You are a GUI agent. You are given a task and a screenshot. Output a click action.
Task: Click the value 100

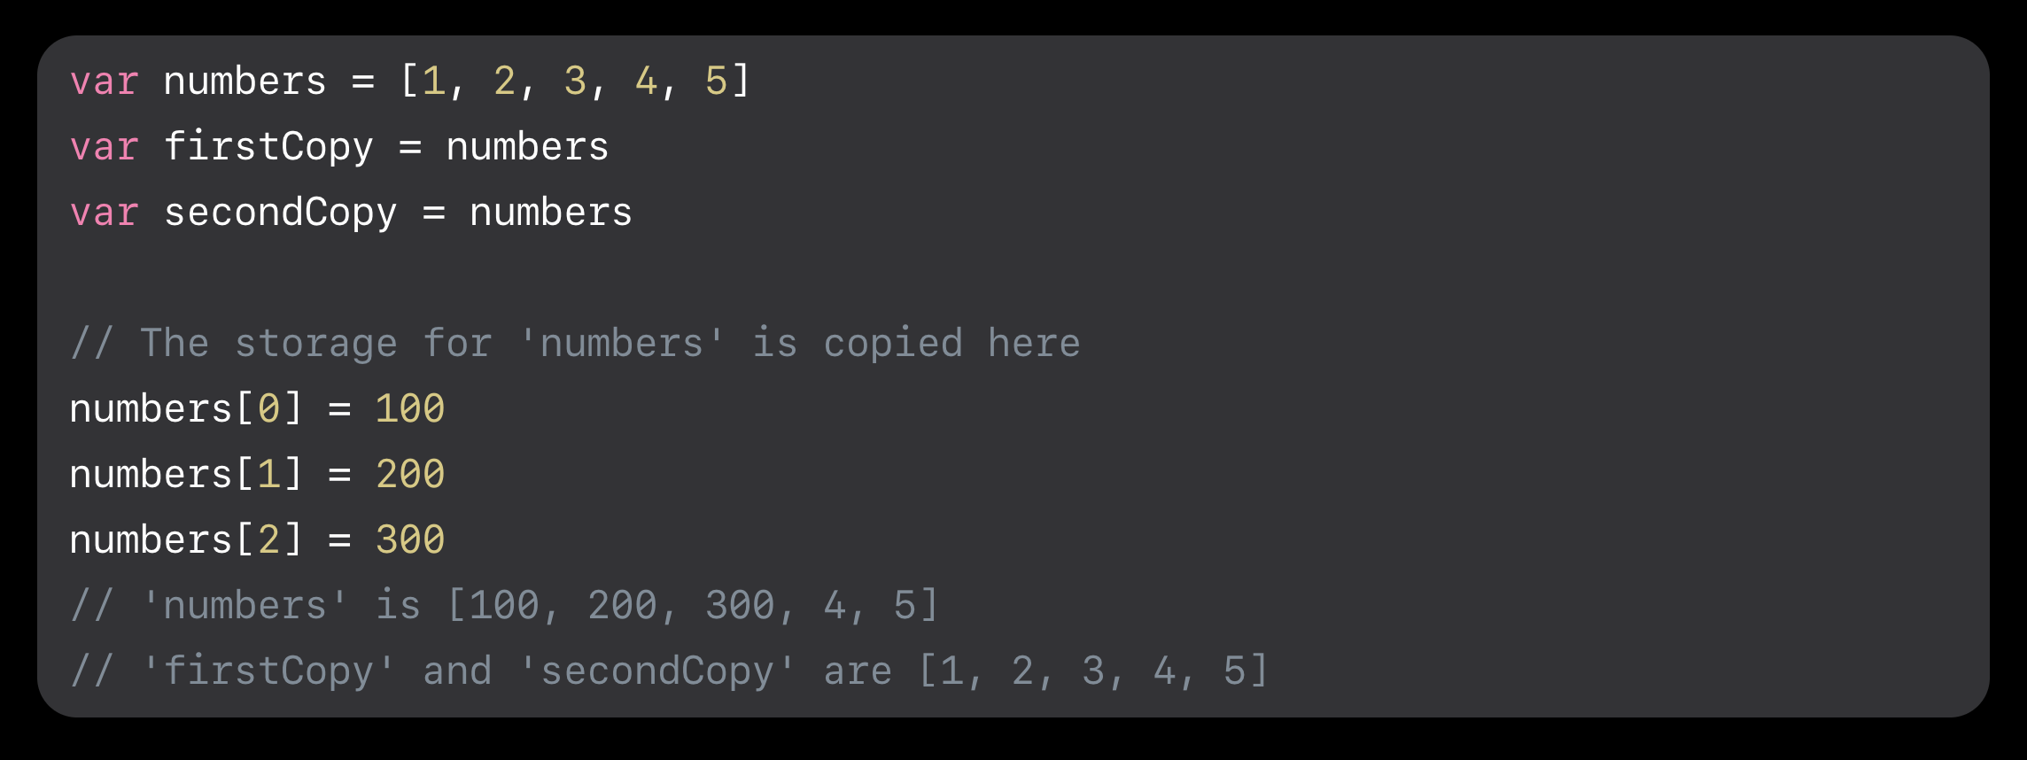coord(410,409)
